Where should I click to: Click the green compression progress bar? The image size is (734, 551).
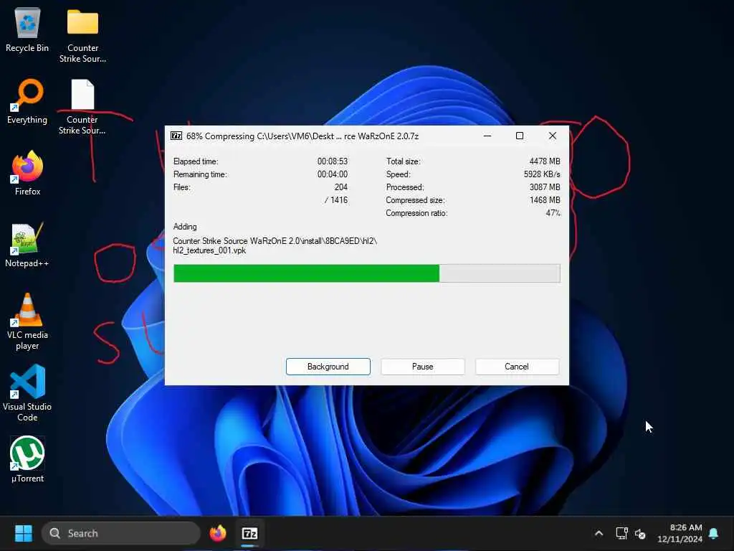point(366,273)
